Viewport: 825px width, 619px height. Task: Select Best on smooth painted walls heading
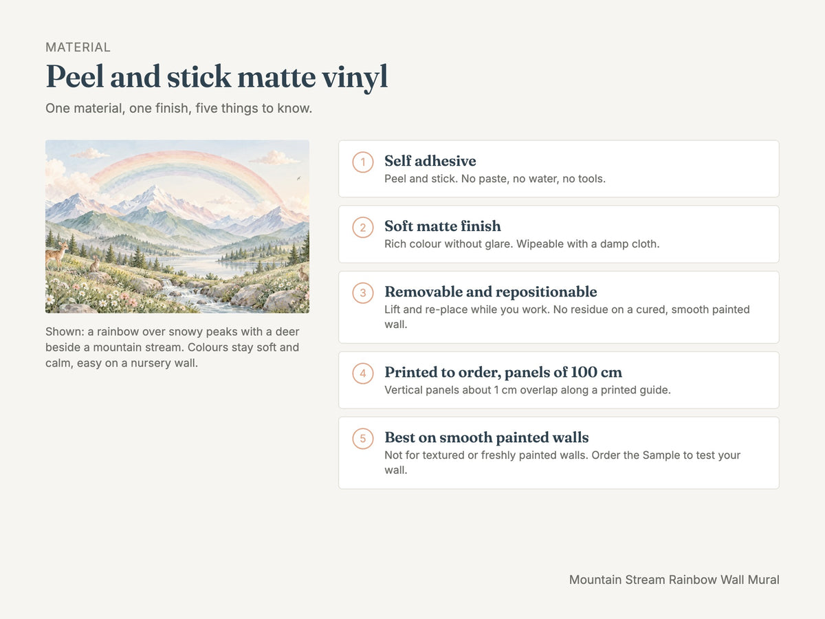pos(487,437)
